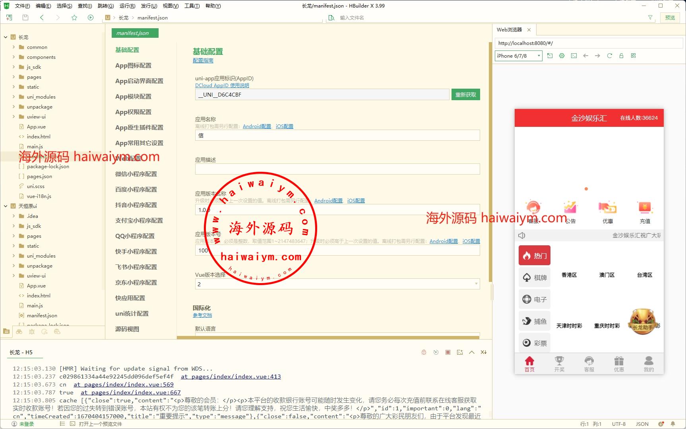Refresh the web browser preview
This screenshot has height=429, width=686.
coord(609,56)
